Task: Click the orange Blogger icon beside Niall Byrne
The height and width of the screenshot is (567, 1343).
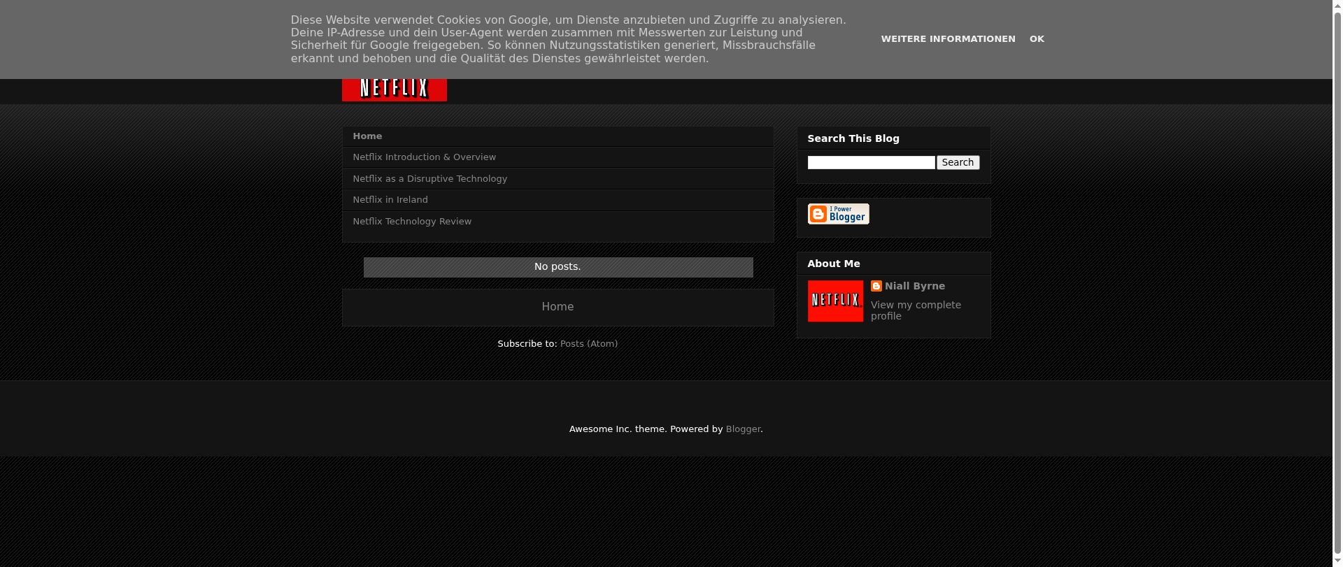Action: 876,286
